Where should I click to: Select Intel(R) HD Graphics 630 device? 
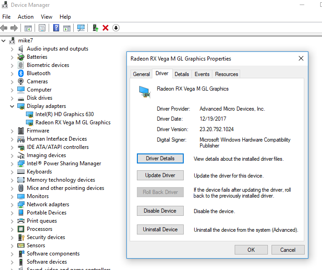(64, 114)
